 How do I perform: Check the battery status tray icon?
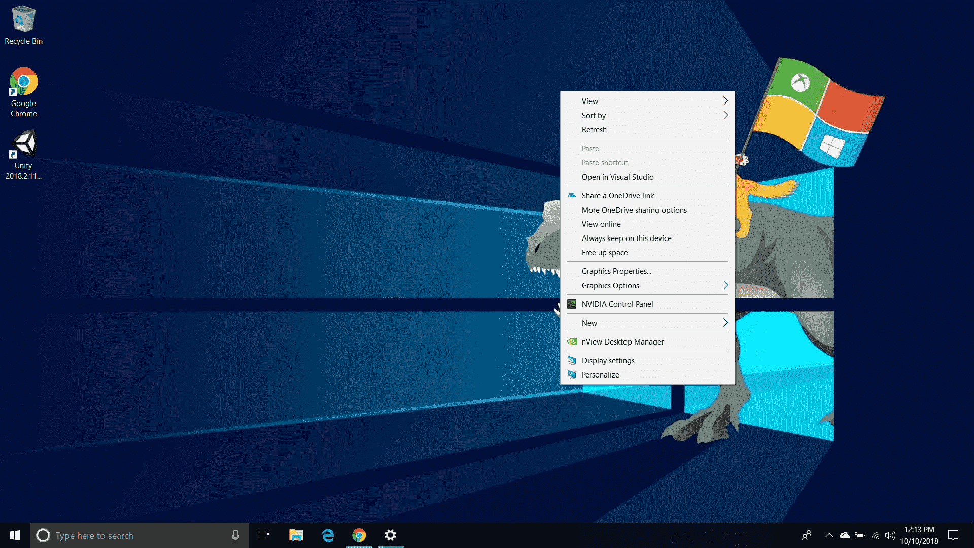pos(860,535)
